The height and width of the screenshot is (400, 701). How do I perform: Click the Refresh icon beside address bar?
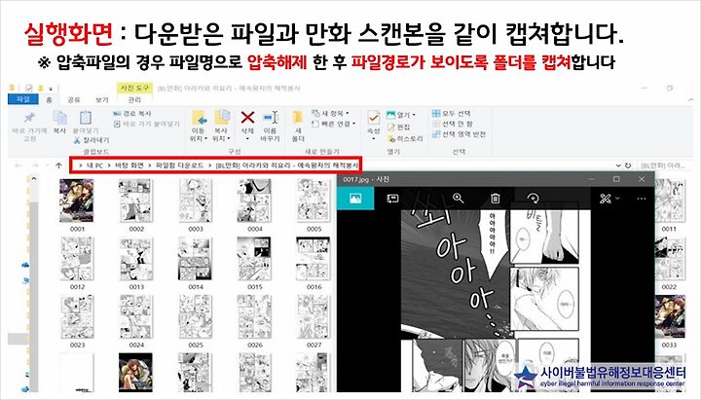coord(628,165)
